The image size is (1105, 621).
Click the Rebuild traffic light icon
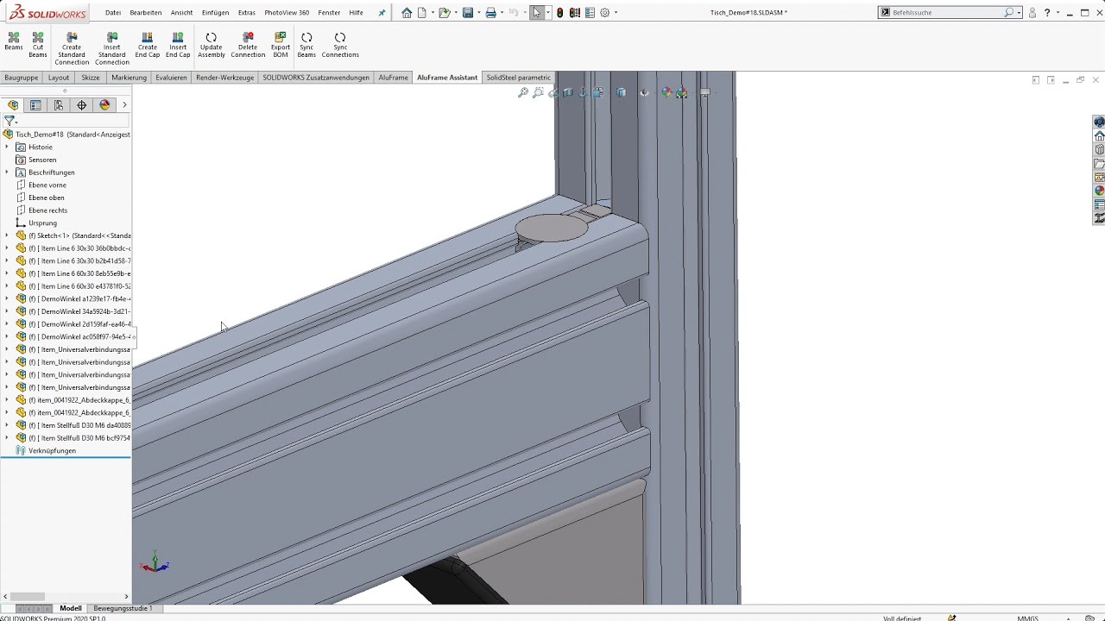[560, 13]
